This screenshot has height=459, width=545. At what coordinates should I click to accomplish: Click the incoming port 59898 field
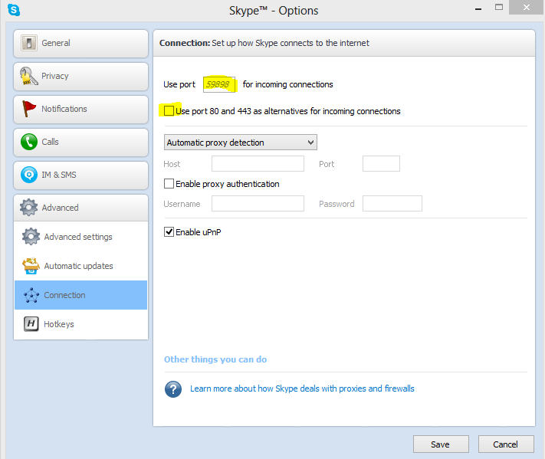coord(219,84)
